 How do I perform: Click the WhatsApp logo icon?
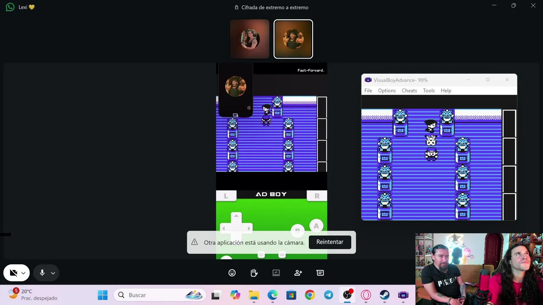[x=10, y=7]
